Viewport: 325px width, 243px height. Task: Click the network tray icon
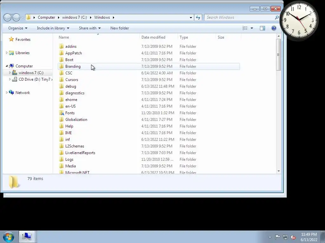285,237
